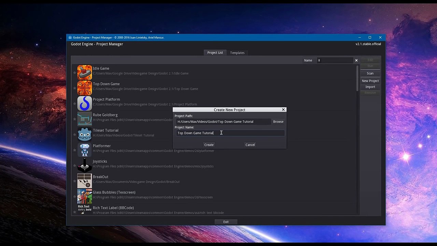Favorite the Glass Bubbles (Texscreen) project
Screen dimensions: 437x246
pyautogui.click(x=74, y=196)
